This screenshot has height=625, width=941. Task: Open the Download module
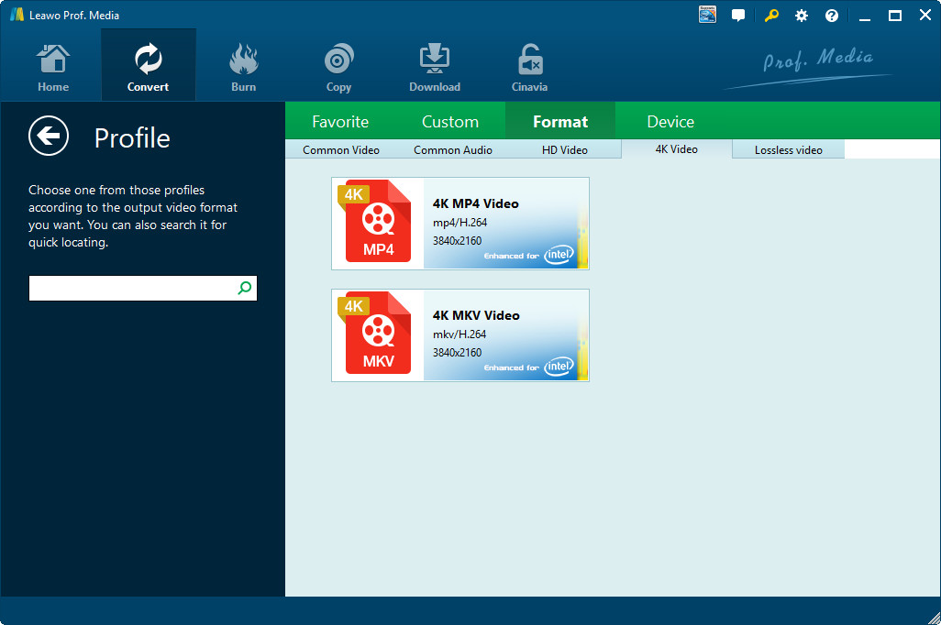[x=434, y=68]
